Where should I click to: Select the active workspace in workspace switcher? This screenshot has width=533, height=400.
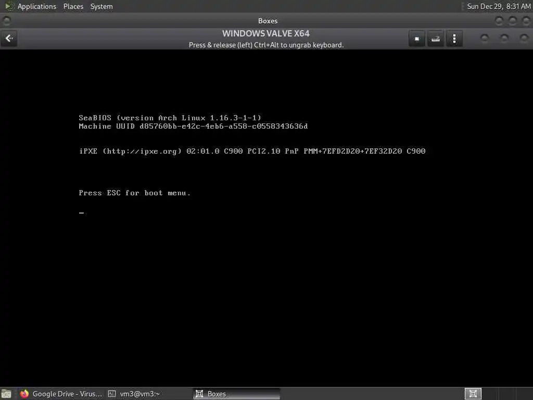[473, 394]
